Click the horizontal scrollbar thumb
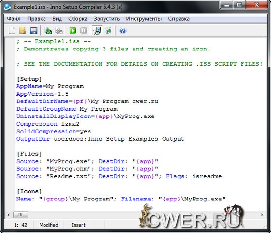The width and height of the screenshot is (271, 233). coord(20,215)
